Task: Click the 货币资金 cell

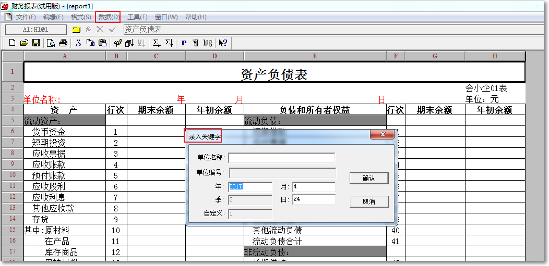Action: click(x=64, y=132)
